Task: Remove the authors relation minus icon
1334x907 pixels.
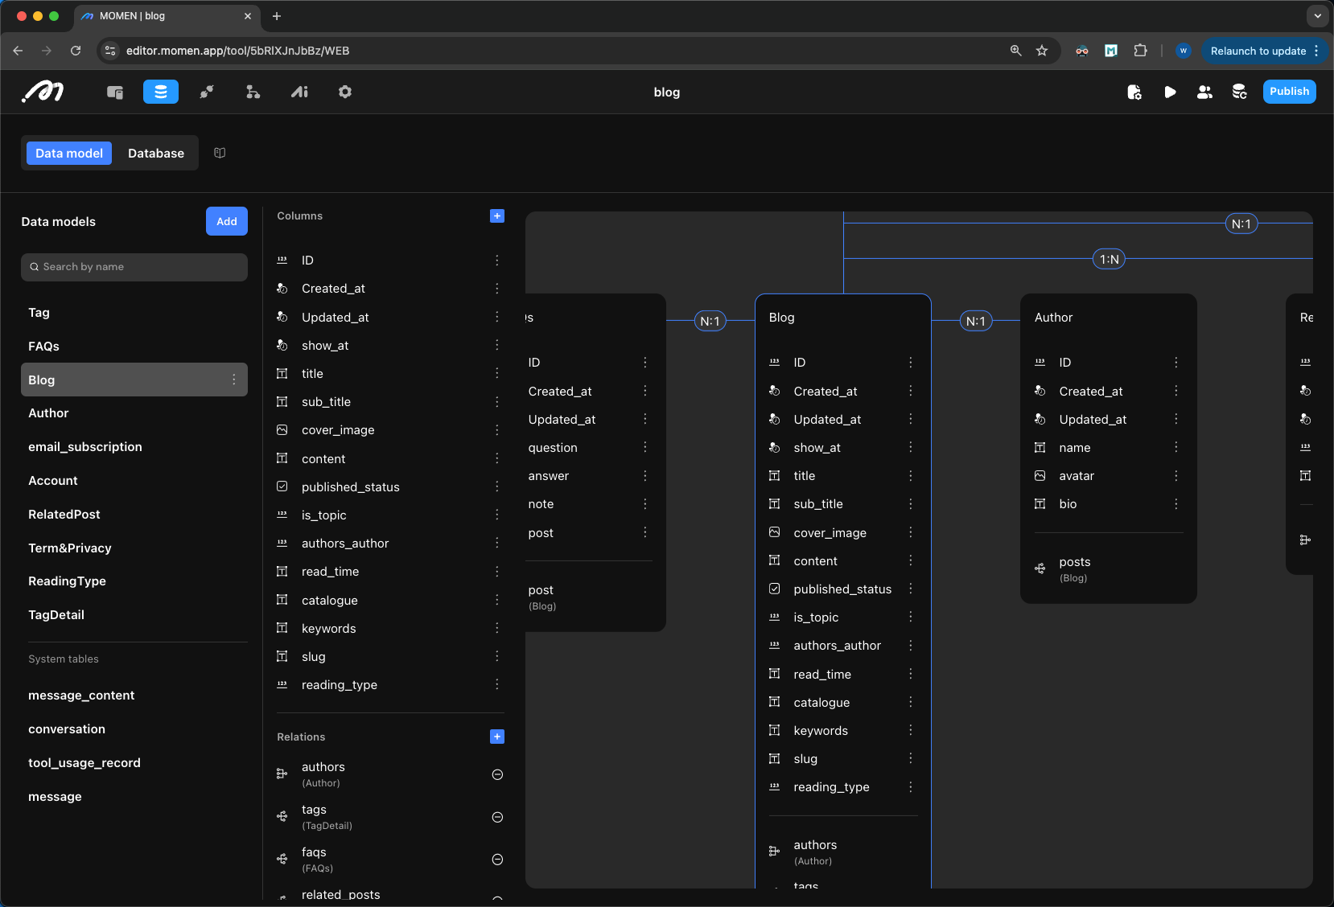Action: (x=497, y=774)
